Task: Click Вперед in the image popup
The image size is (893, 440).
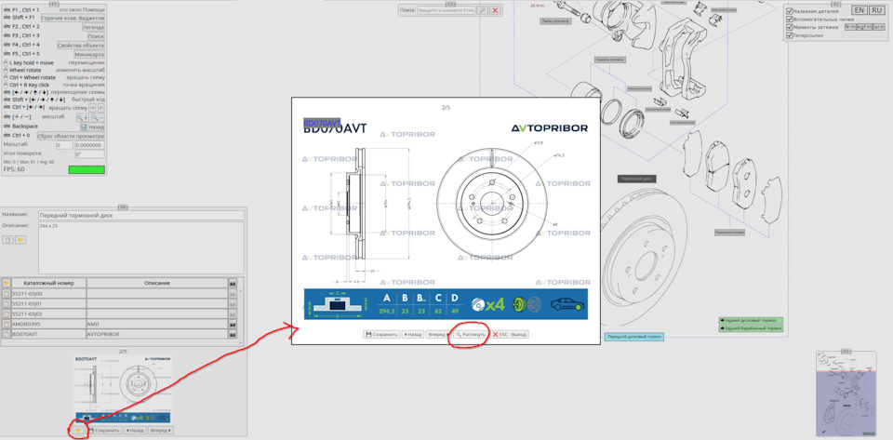Action: click(437, 335)
